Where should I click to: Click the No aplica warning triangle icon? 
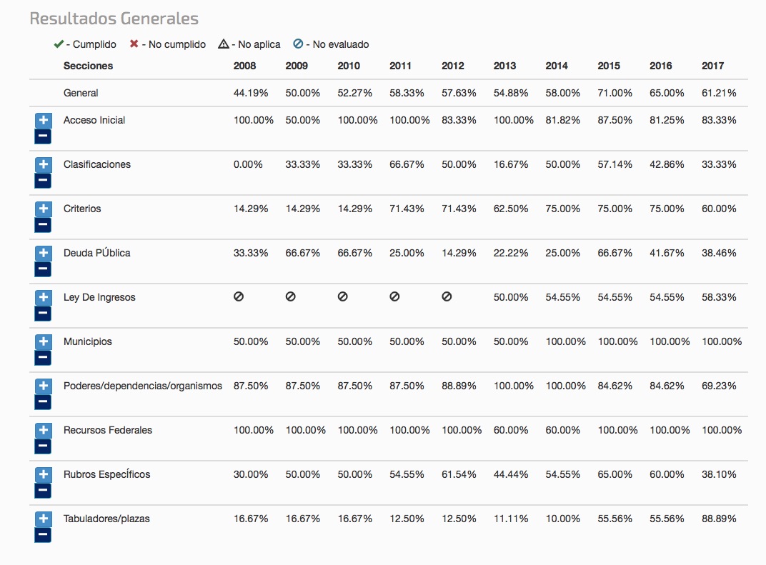click(224, 44)
